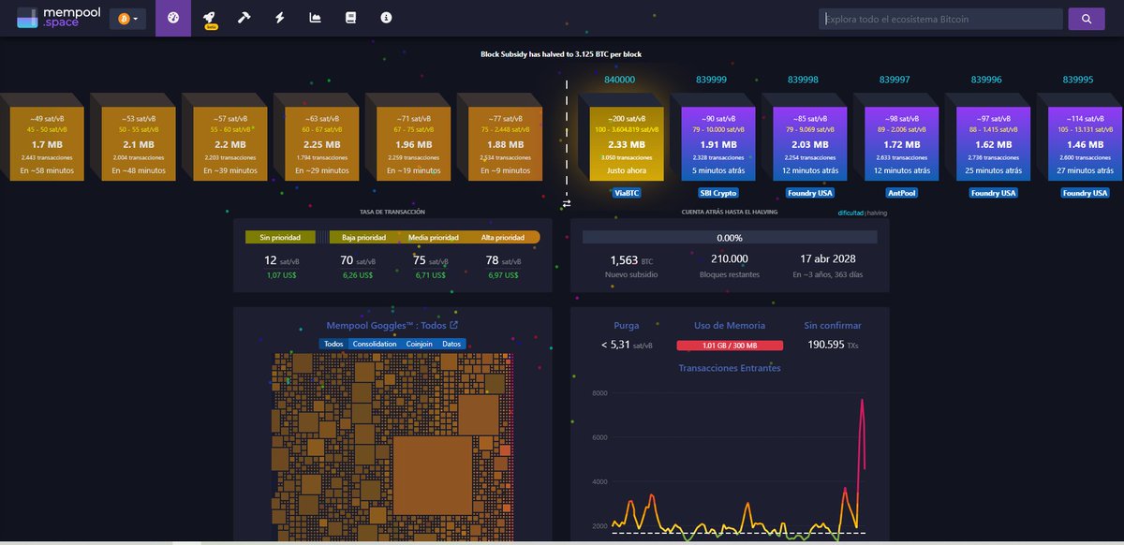Click block height link 839999

712,80
